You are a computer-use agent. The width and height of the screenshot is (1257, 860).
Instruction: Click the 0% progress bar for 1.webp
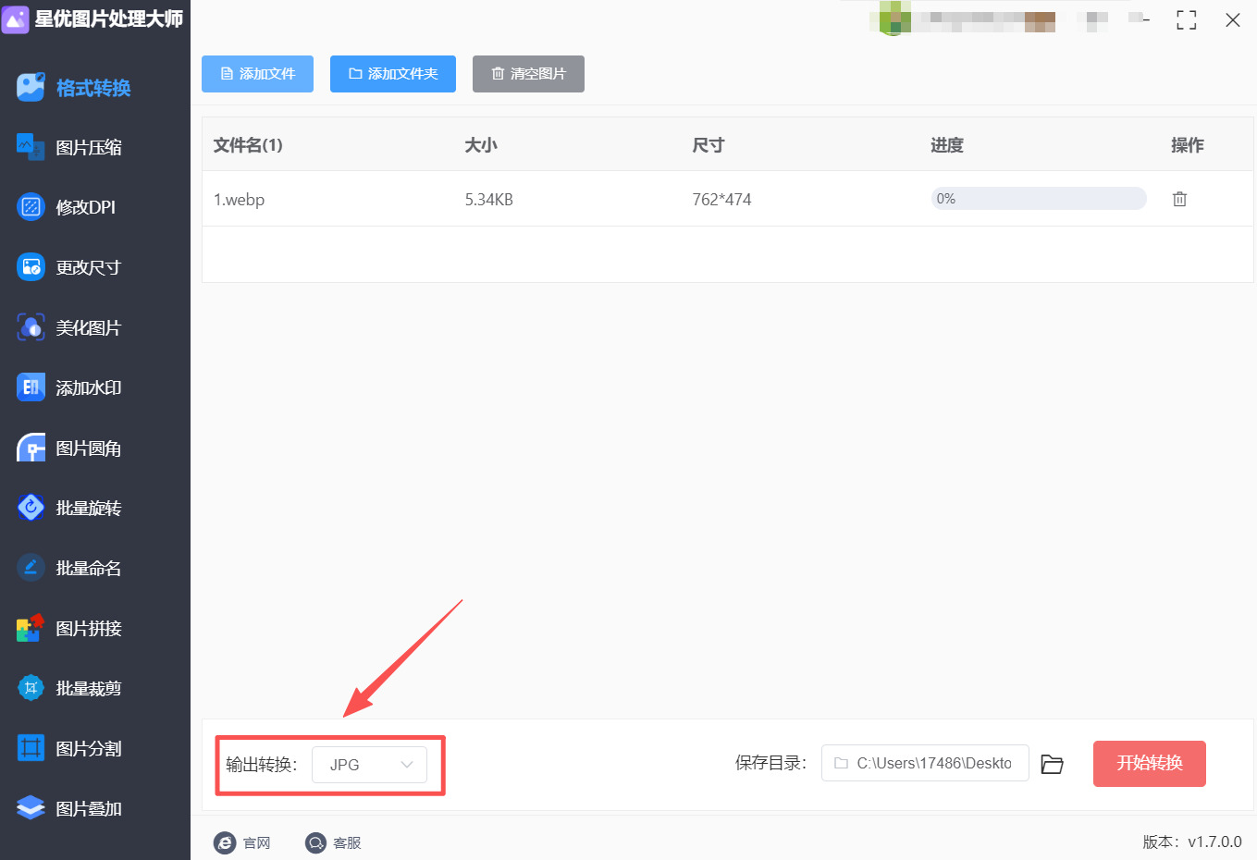1039,199
